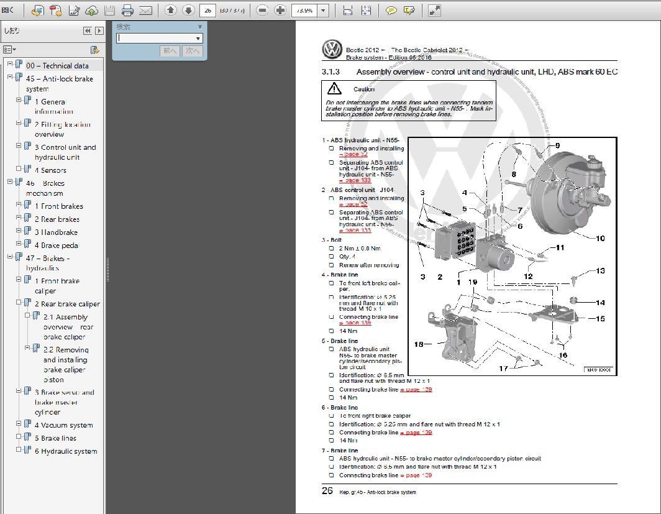Image resolution: width=661 pixels, height=514 pixels.
Task: Close the search (検索) box
Action: click(x=200, y=27)
